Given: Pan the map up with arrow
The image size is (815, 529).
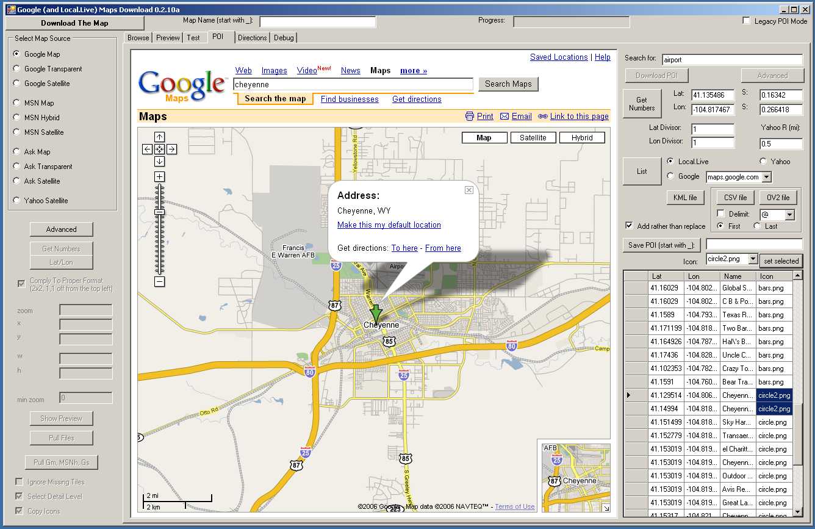Looking at the screenshot, I should [159, 137].
